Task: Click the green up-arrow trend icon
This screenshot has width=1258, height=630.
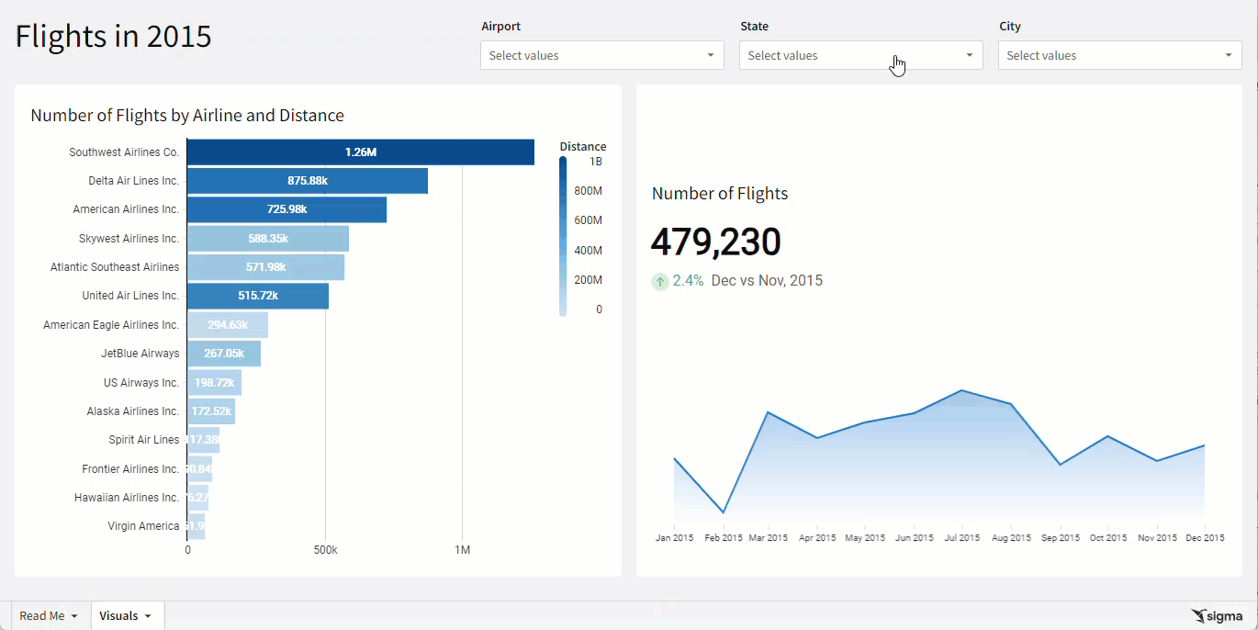Action: (660, 281)
